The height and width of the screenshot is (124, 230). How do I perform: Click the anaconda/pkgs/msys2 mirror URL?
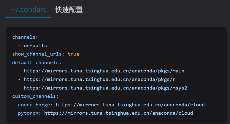pos(105,88)
